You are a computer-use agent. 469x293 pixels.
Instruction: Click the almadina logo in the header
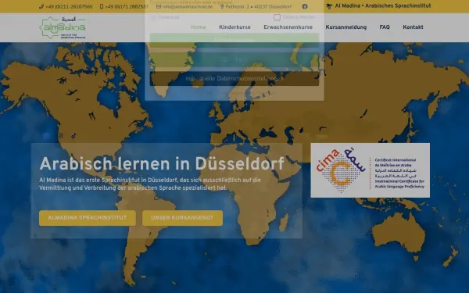(63, 27)
